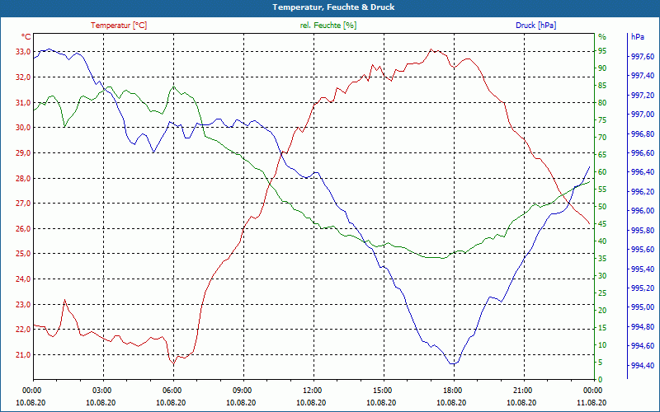Click the 33,0 temperature axis value

tap(23, 52)
